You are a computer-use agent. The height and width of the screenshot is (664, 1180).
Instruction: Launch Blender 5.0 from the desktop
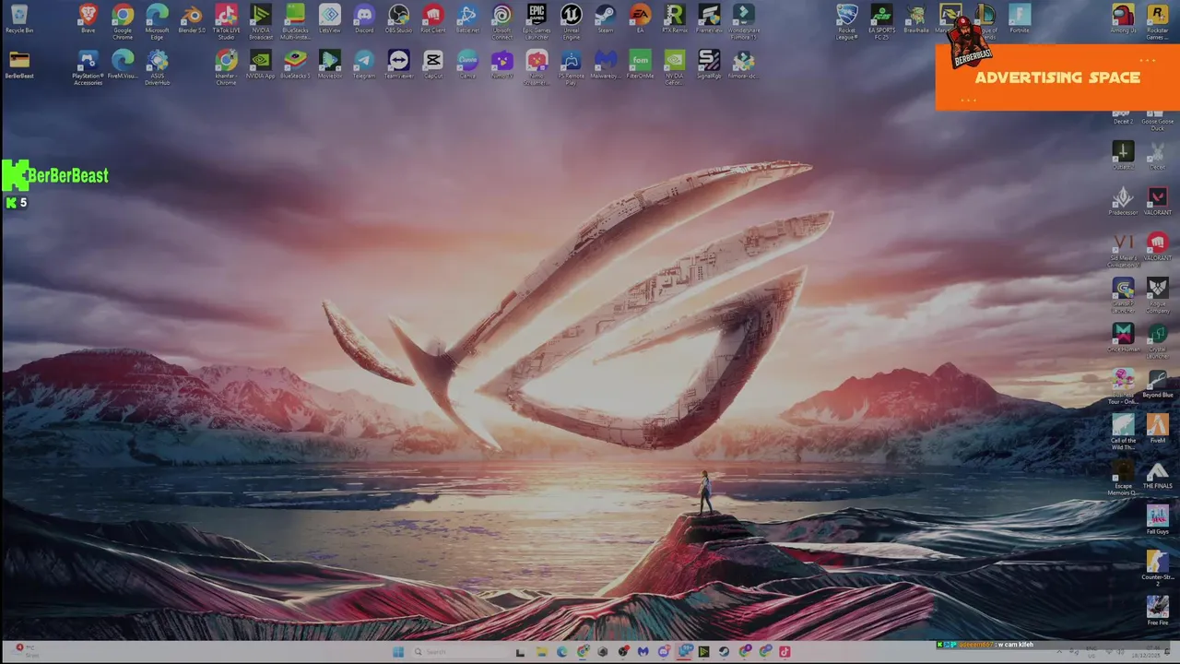pos(192,18)
